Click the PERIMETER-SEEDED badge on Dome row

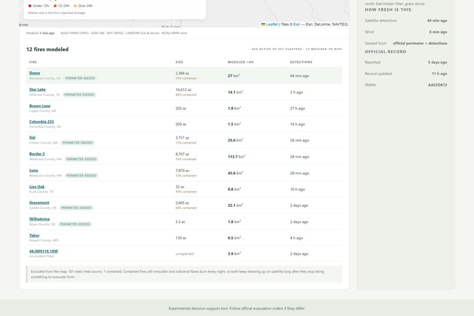point(80,78)
